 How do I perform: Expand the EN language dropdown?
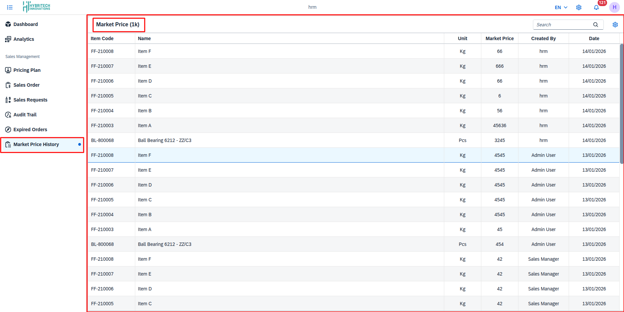tap(561, 7)
